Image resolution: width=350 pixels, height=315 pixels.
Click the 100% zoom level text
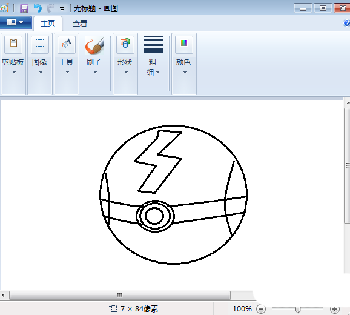(x=242, y=309)
